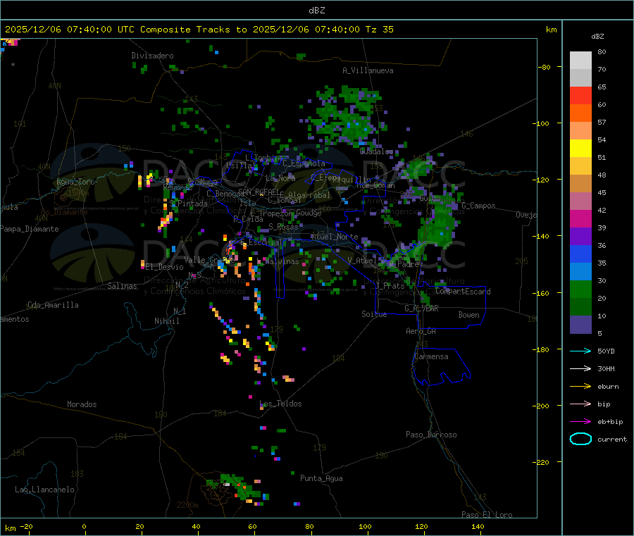The width and height of the screenshot is (634, 536).
Task: Select the red 65-60 dBZ color swatch
Action: click(x=580, y=95)
